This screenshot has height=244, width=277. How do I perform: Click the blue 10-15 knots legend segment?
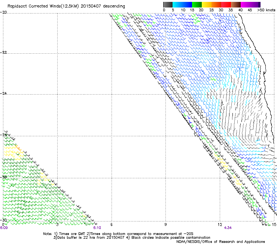pos(187,5)
